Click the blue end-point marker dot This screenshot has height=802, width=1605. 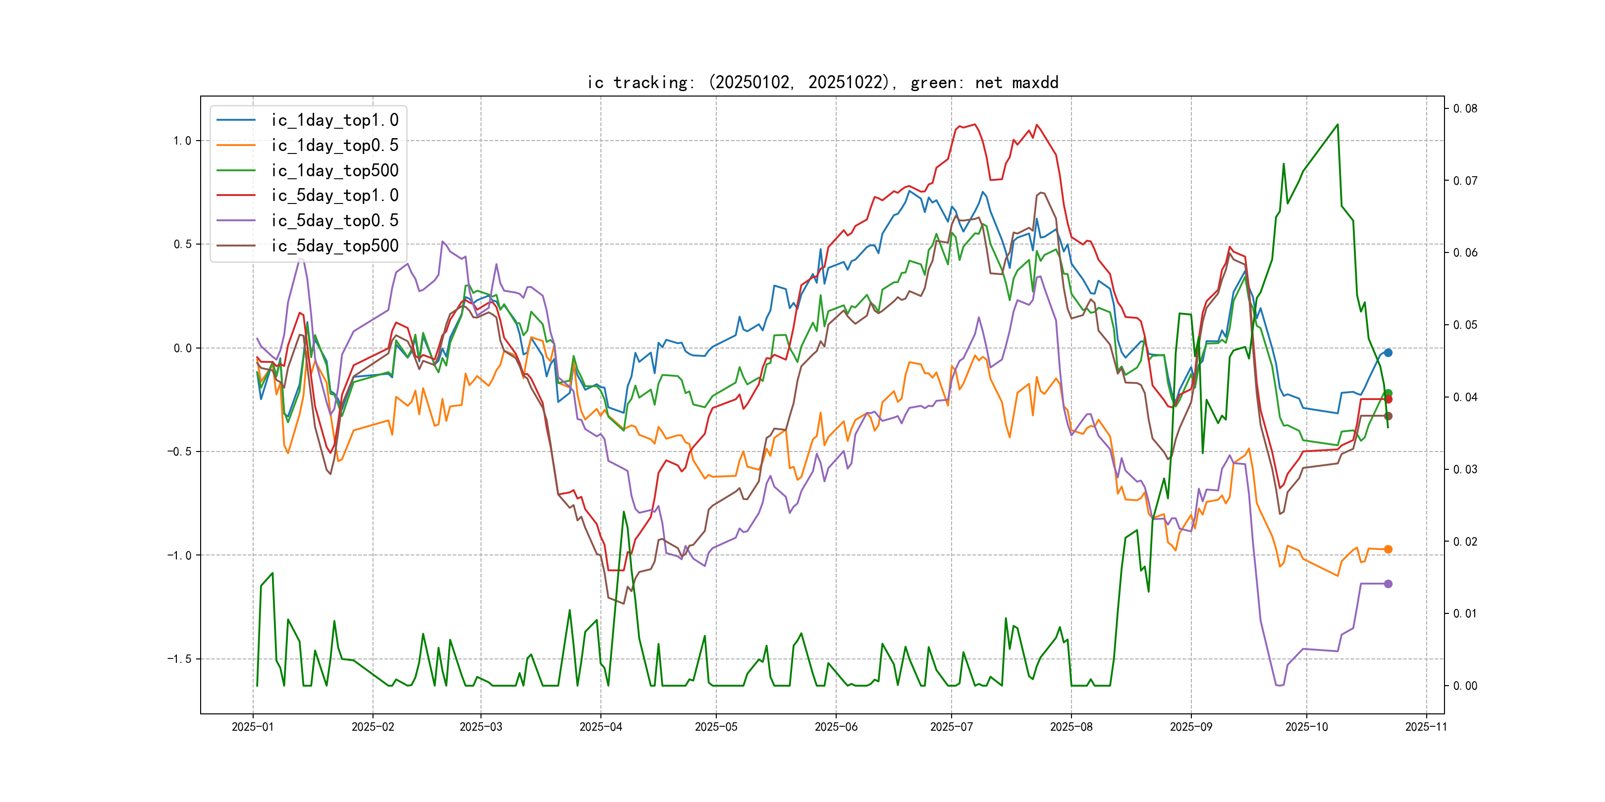click(1388, 352)
